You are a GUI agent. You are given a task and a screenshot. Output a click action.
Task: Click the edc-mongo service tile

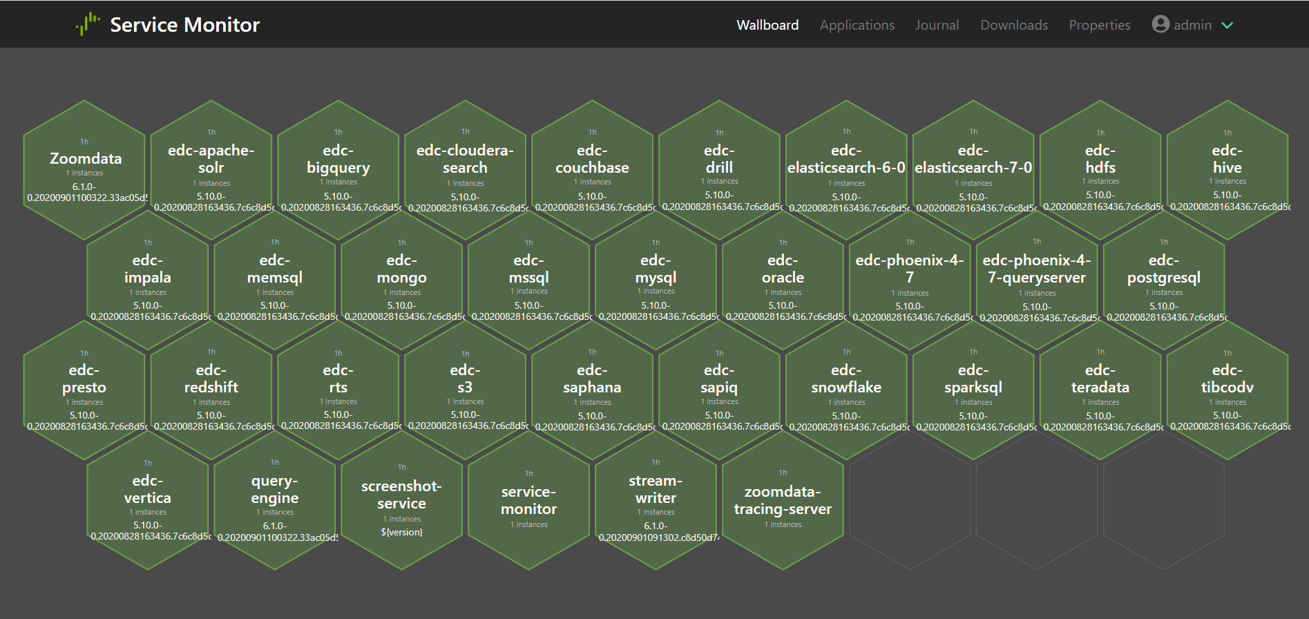tap(402, 280)
